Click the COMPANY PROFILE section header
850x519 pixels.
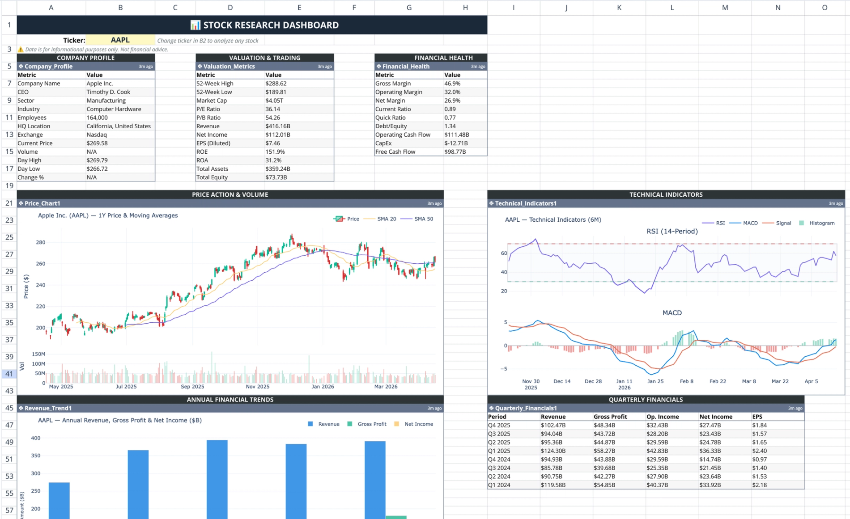[x=86, y=58]
